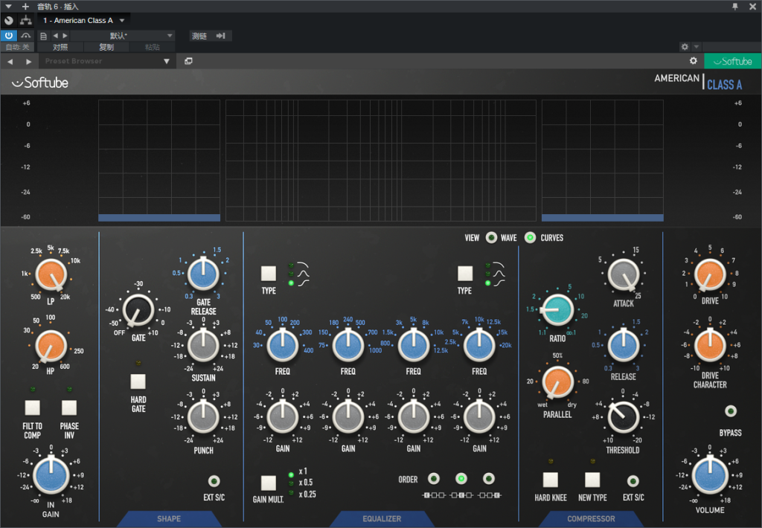Toggle the HARD KNEE switch
The width and height of the screenshot is (762, 528).
(550, 480)
